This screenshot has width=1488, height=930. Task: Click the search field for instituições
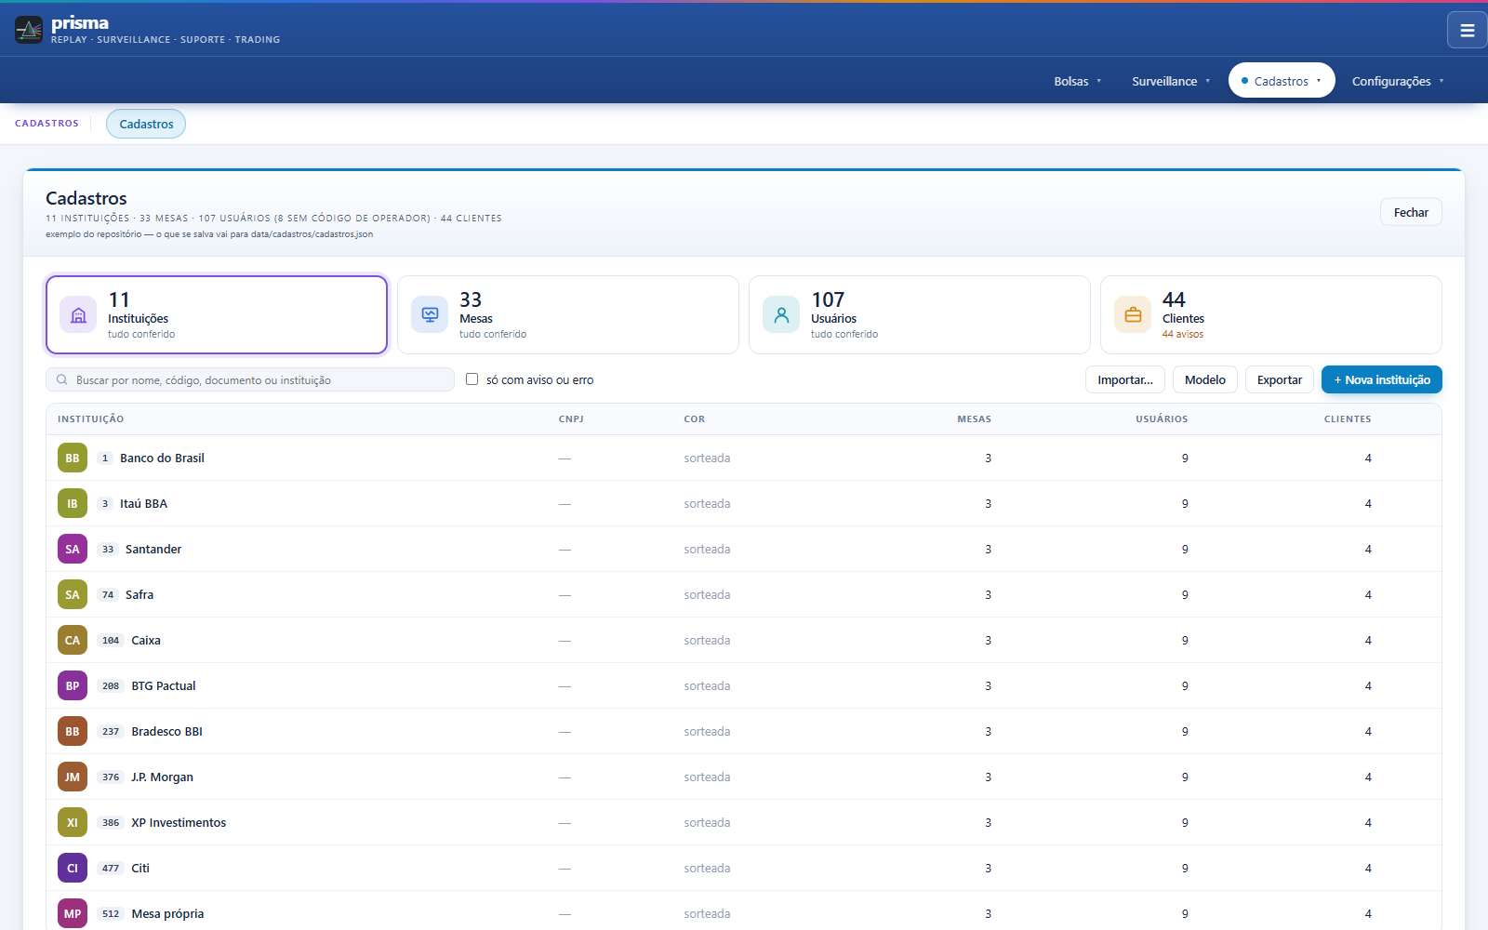click(x=250, y=379)
